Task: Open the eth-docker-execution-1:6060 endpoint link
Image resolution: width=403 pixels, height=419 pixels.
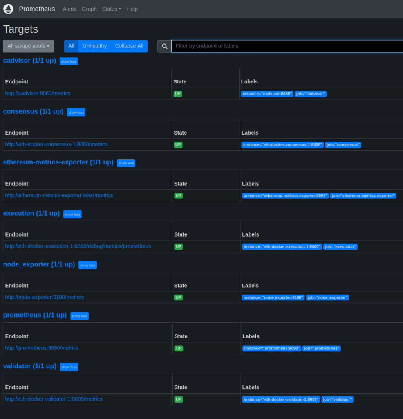Action: [78, 246]
